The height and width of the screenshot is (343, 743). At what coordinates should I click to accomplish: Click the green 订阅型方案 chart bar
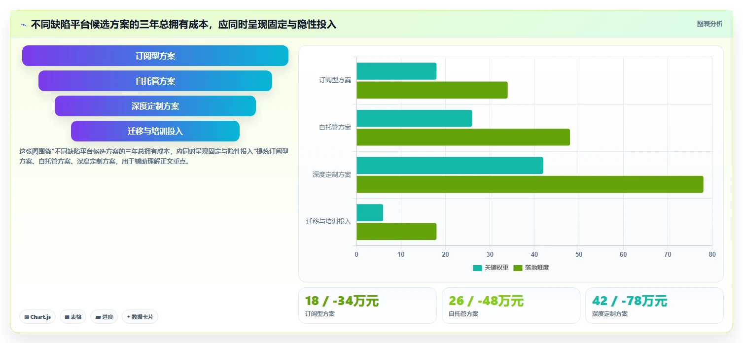(432, 90)
